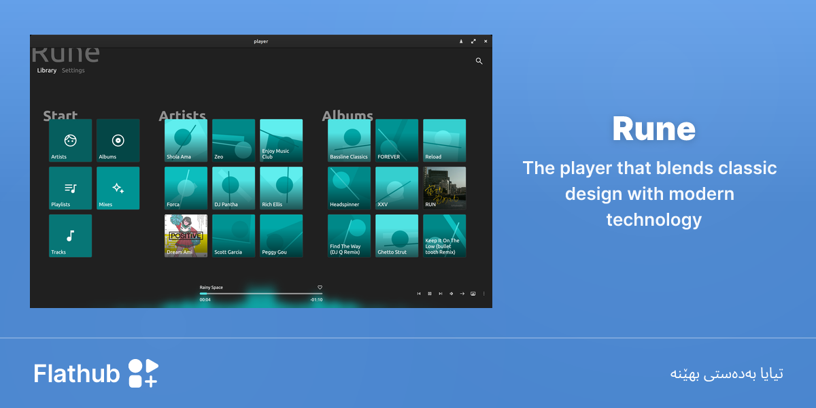Open the Dream Ami artist tile
This screenshot has height=408, width=816.
pos(186,236)
